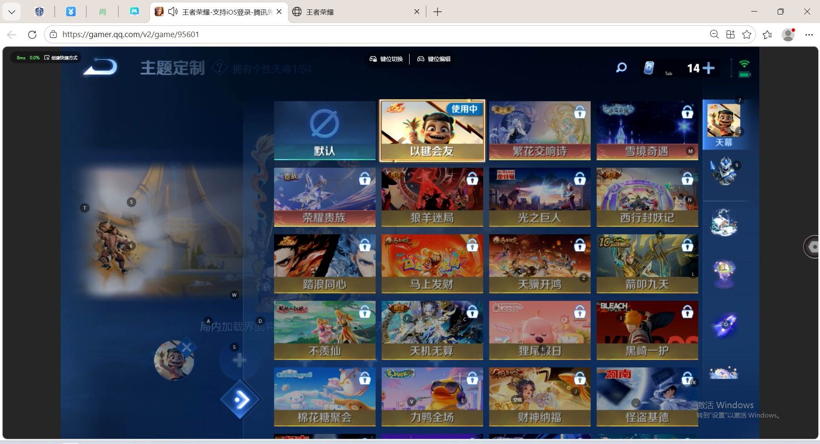Image resolution: width=820 pixels, height=444 pixels.
Task: Add a theme using the plus slot
Action: point(239,361)
